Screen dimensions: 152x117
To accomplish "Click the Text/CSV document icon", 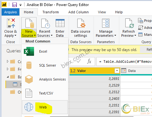I will 29,93.
